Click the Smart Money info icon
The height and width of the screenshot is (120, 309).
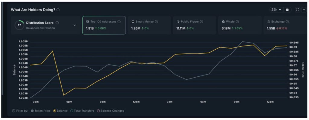point(156,22)
